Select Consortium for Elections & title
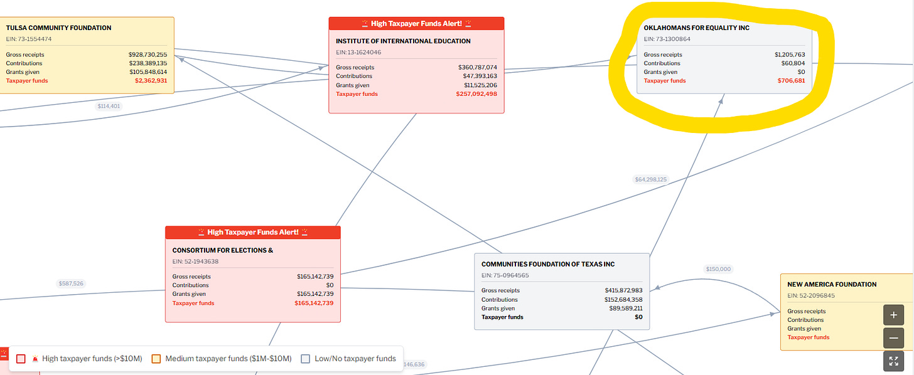Screen dimensions: 914x375 (x=223, y=250)
